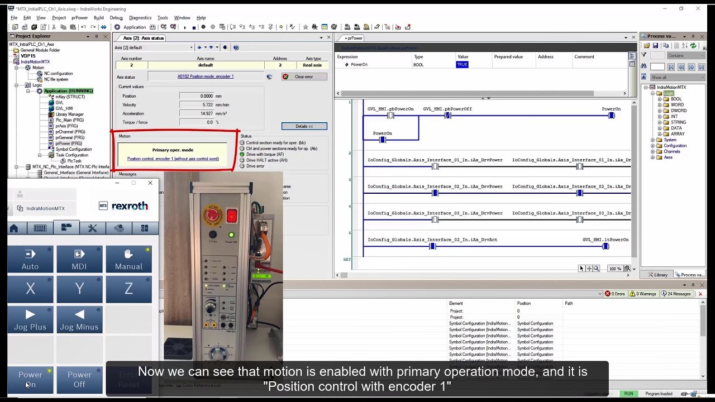Open the Build menu
The height and width of the screenshot is (402, 715).
click(99, 18)
